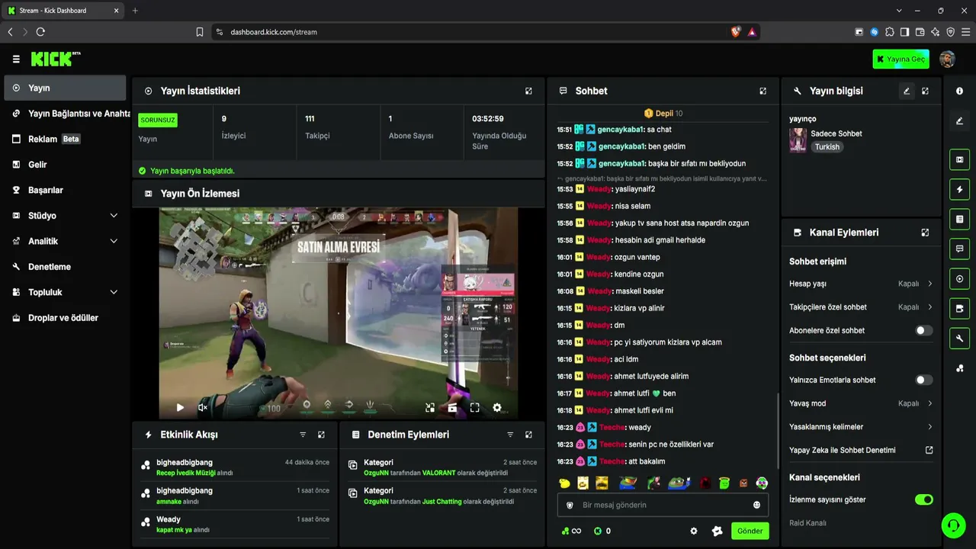Click the pencil edit icon in the right rail
The width and height of the screenshot is (976, 549).
click(959, 120)
